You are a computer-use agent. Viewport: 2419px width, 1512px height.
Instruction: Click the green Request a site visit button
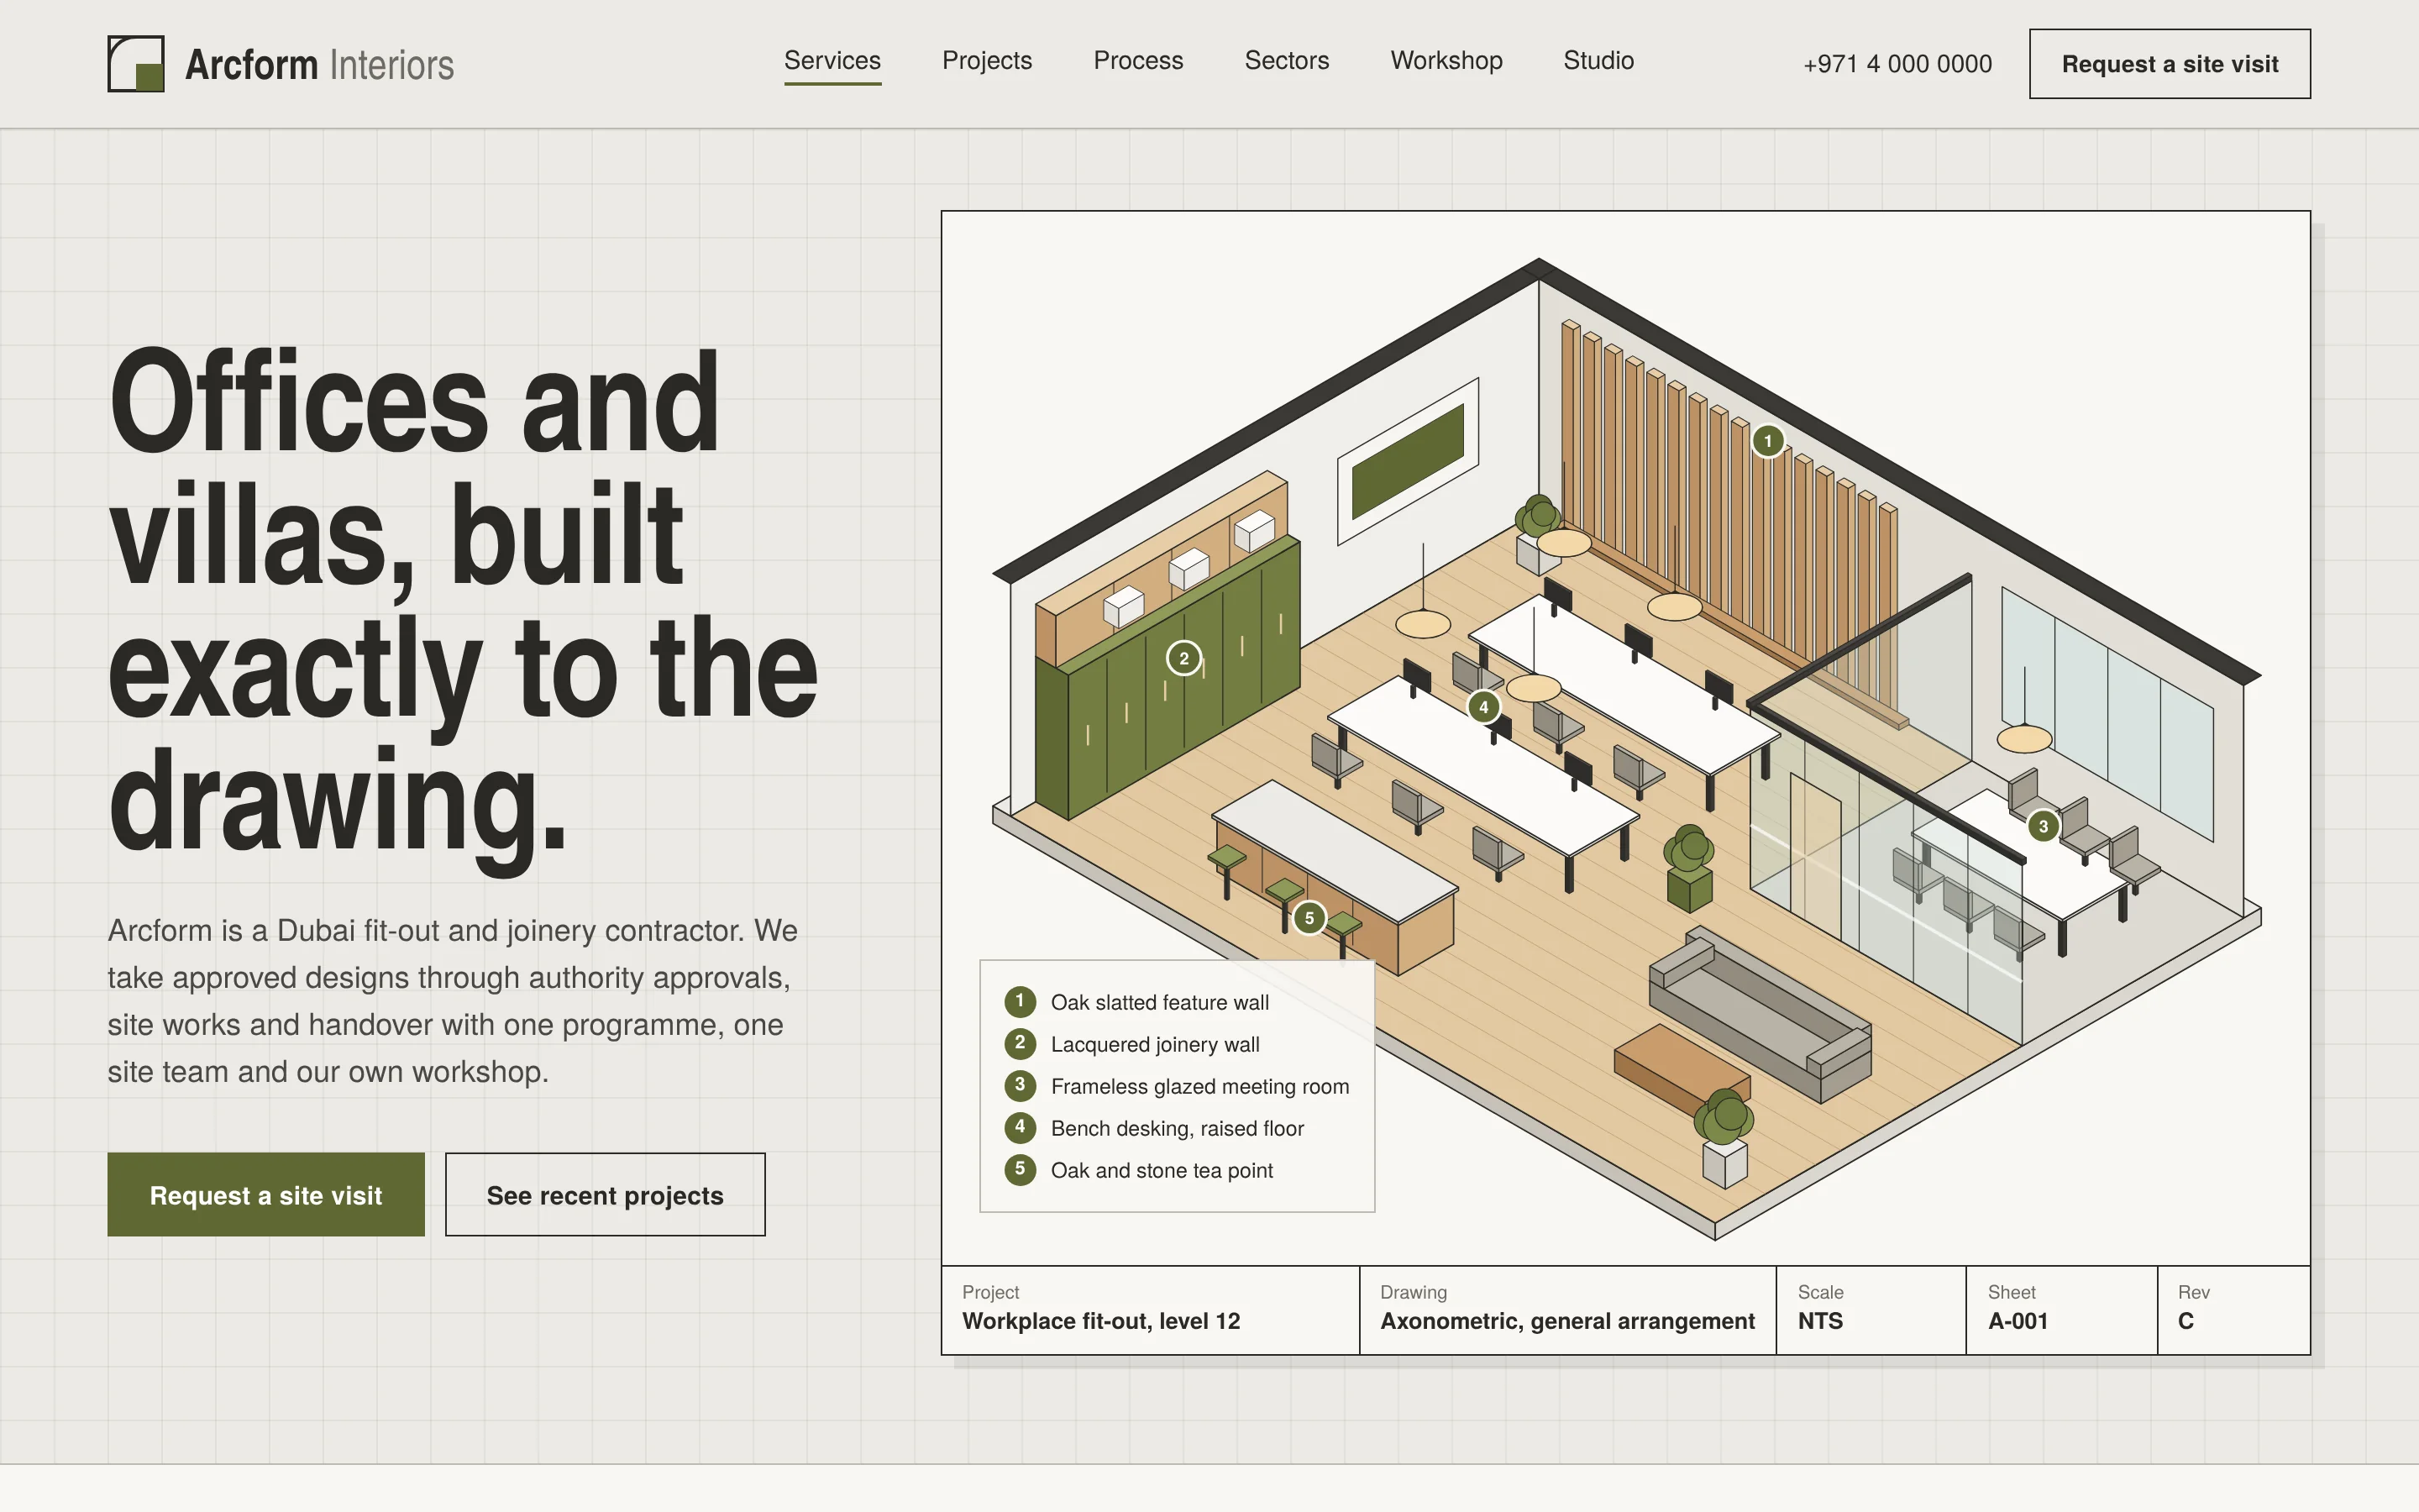266,1195
